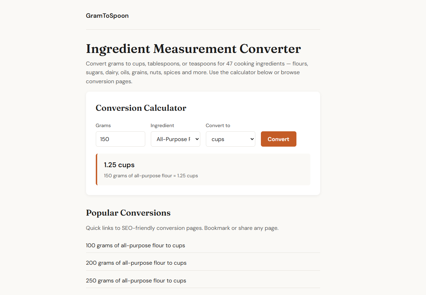Open "100 grams of all-purpose flour to cups"
This screenshot has height=295, width=426.
pos(135,245)
